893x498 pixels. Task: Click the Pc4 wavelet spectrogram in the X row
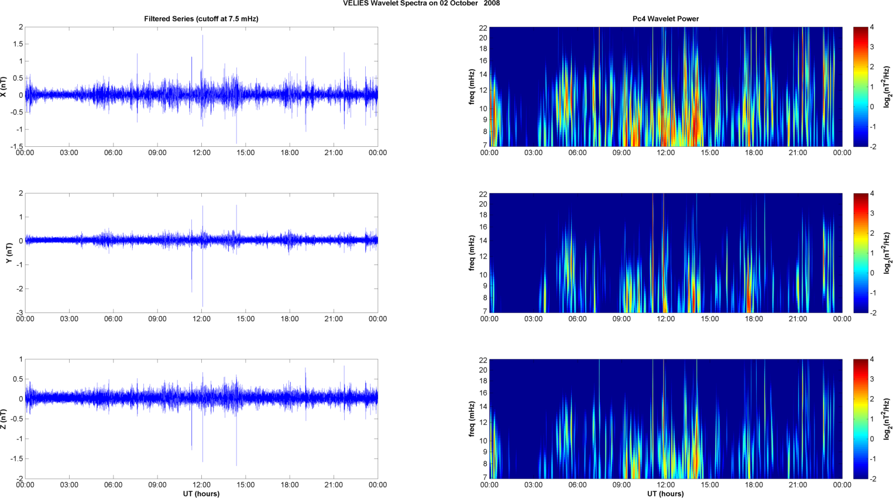pos(665,87)
